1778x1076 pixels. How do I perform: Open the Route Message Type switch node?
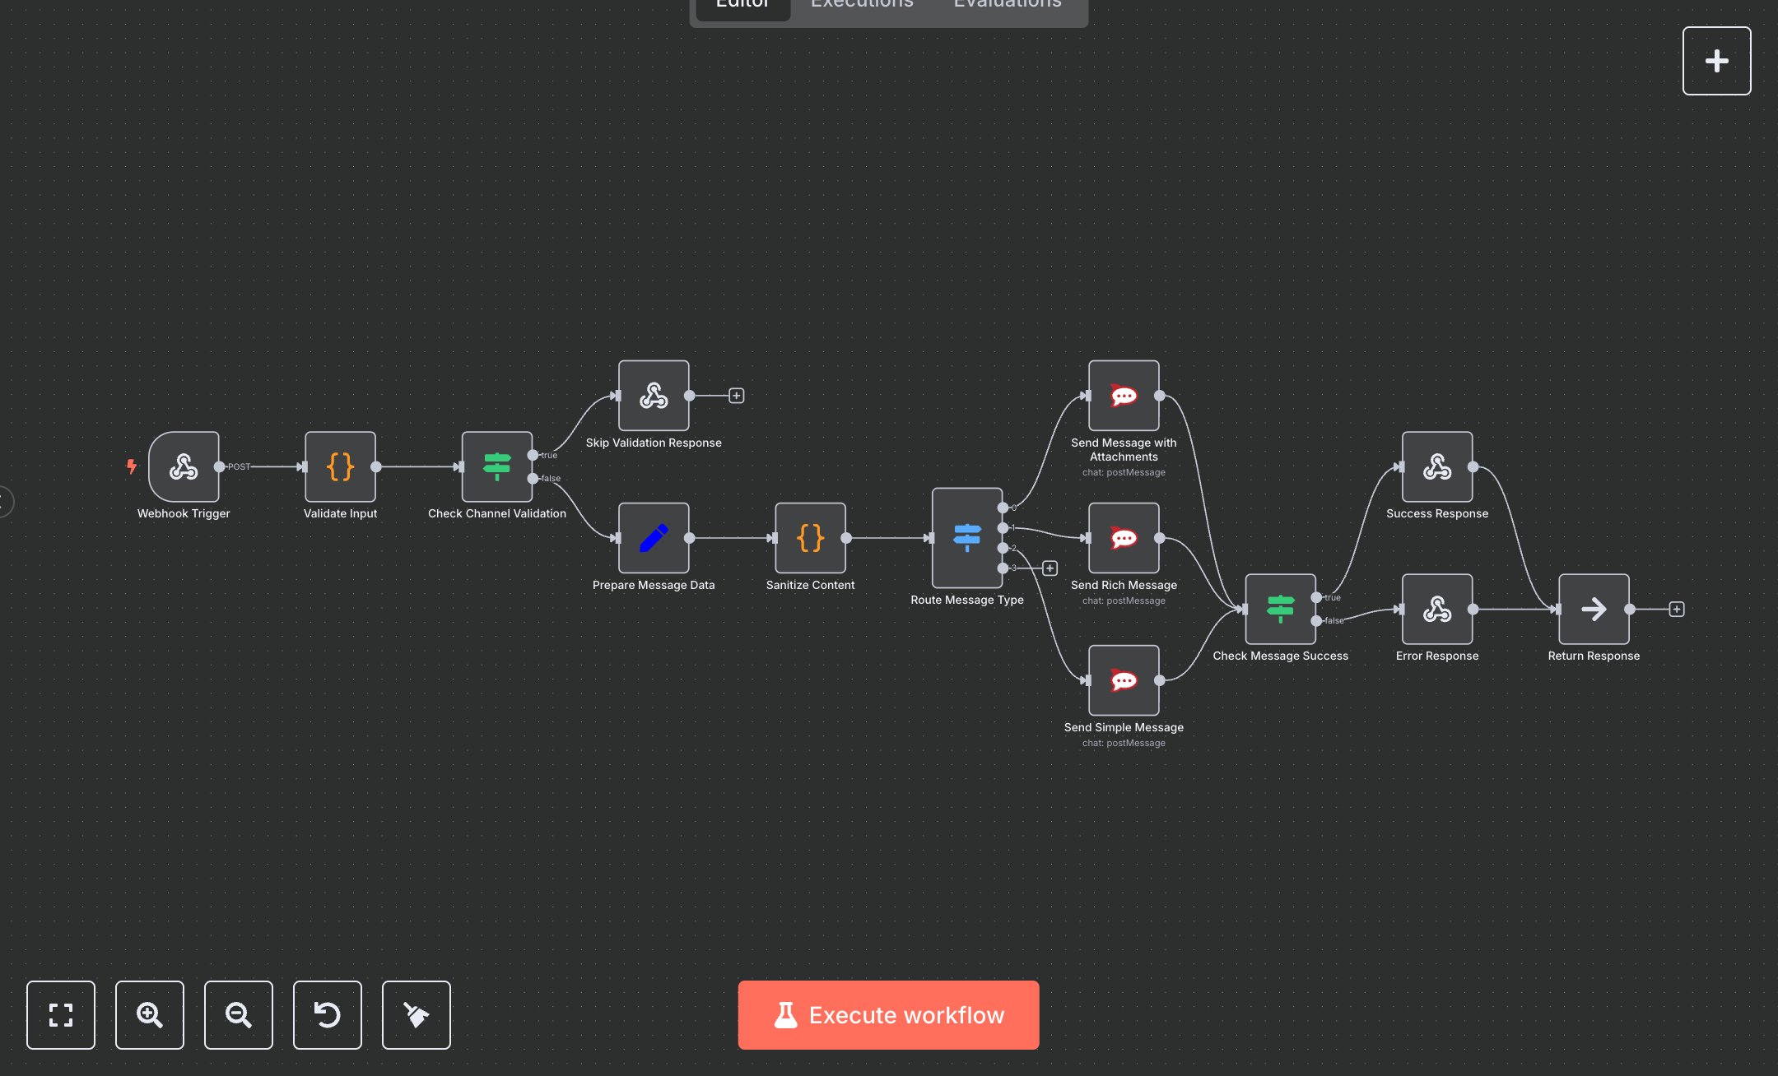966,538
